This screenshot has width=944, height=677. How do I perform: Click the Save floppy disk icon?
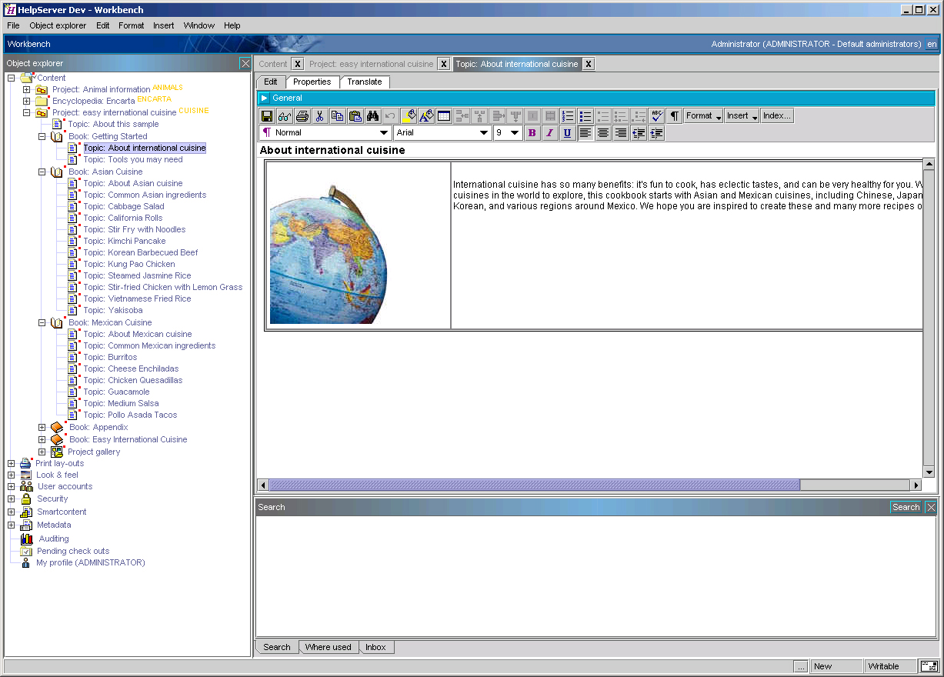(267, 116)
